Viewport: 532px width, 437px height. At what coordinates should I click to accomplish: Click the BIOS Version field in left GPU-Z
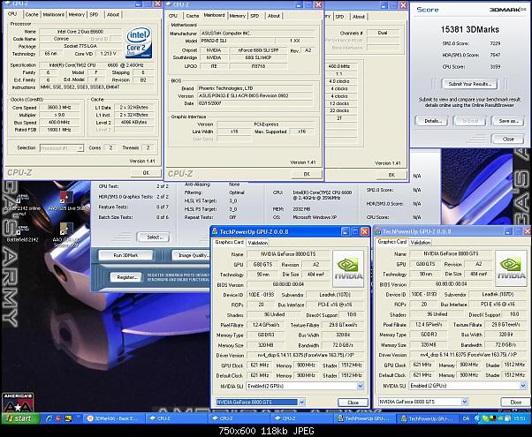pyautogui.click(x=288, y=284)
